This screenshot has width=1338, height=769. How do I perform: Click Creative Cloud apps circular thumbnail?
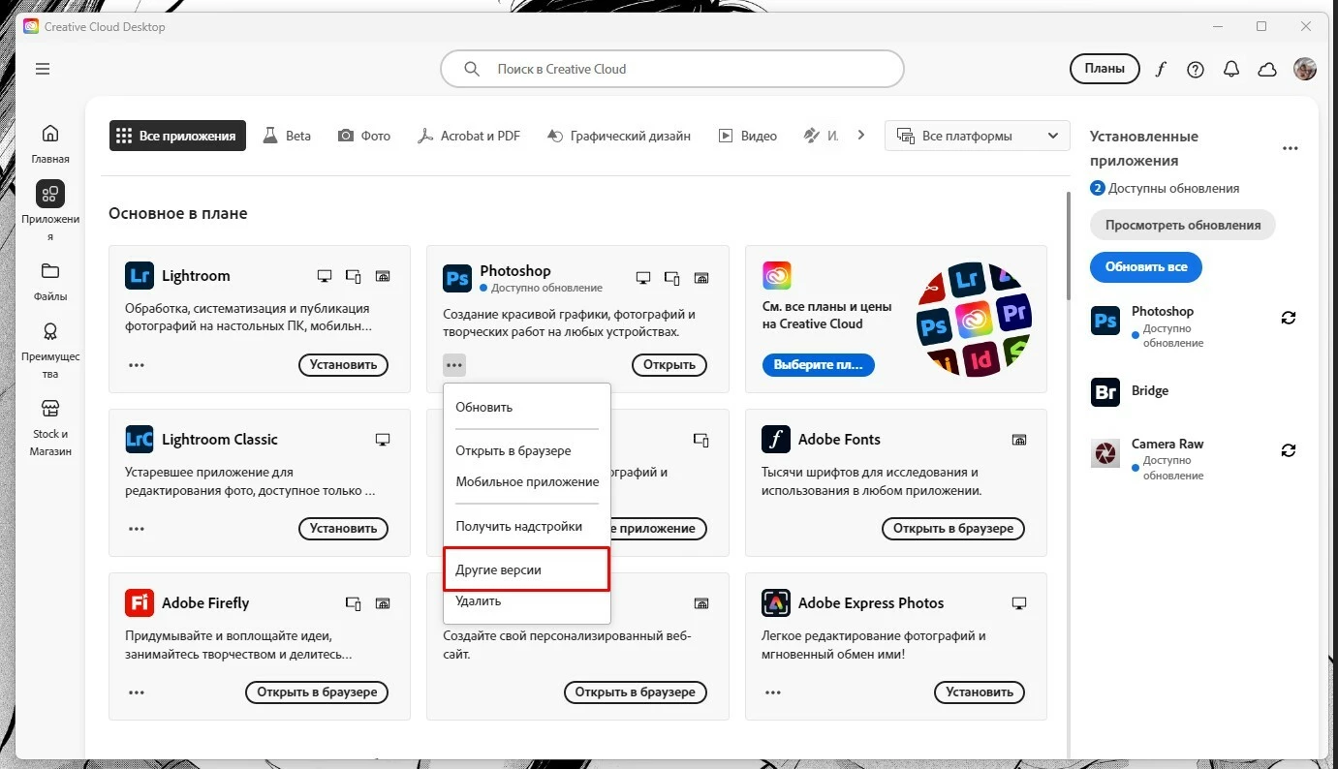tap(973, 319)
